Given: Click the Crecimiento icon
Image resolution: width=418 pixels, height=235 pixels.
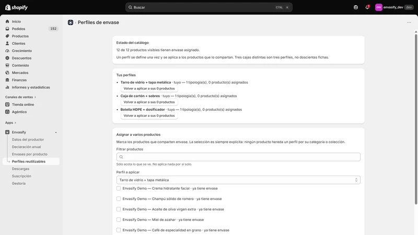Looking at the screenshot, I should click(x=7, y=51).
